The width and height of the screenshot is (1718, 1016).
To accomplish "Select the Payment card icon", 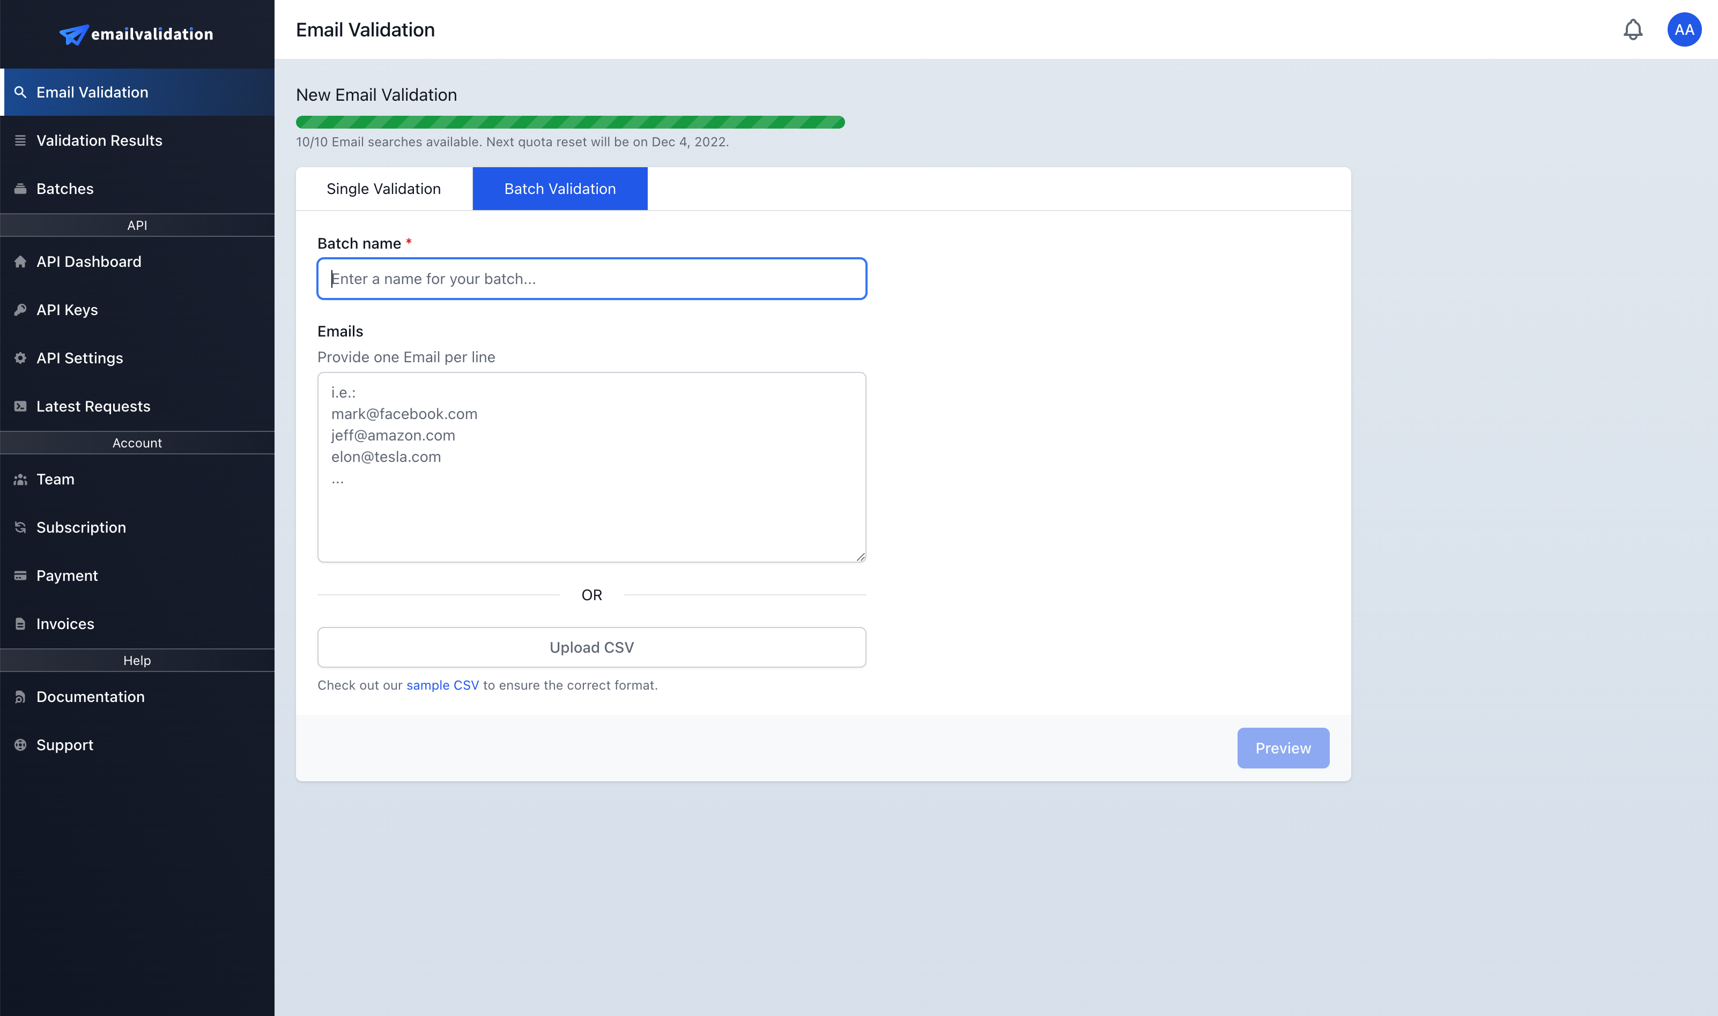I will [x=20, y=575].
